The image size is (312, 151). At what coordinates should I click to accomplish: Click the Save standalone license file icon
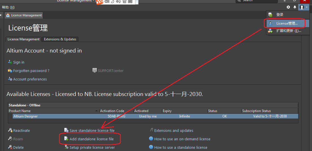[x=66, y=130]
